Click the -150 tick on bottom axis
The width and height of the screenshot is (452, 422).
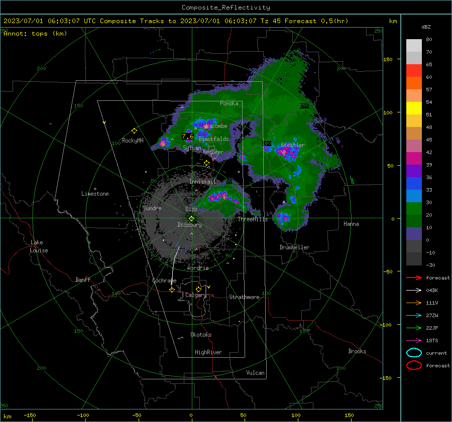point(30,415)
